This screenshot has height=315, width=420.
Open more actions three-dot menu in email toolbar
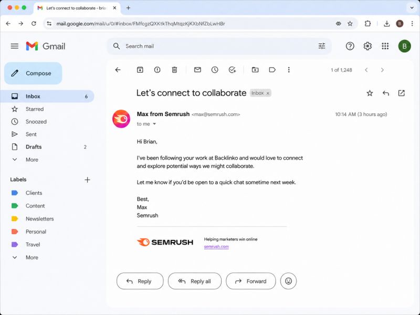[289, 70]
